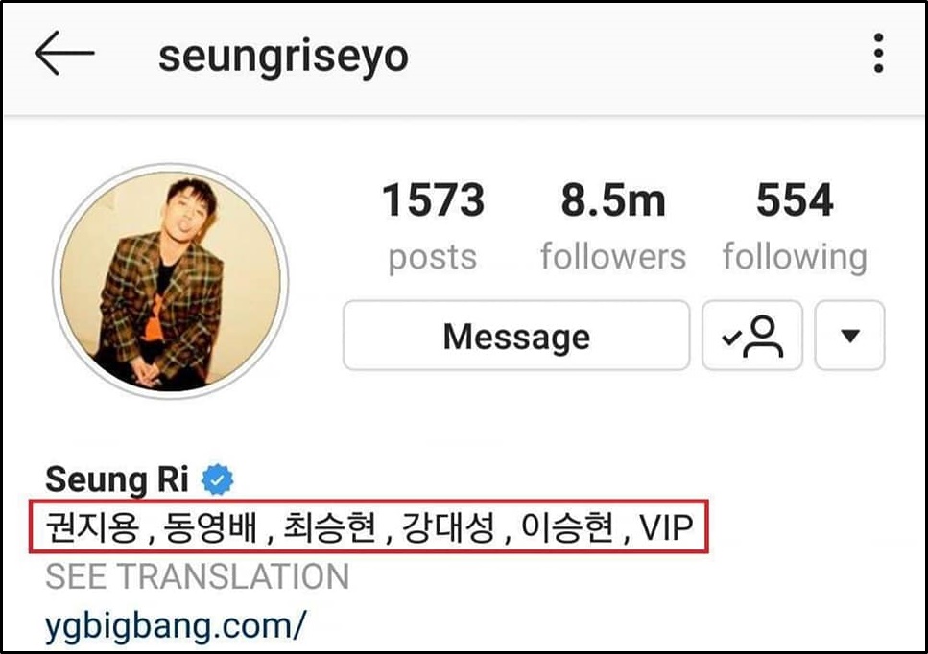View the 1573 posts count
Viewport: 928px width, 654px height.
pyautogui.click(x=433, y=226)
